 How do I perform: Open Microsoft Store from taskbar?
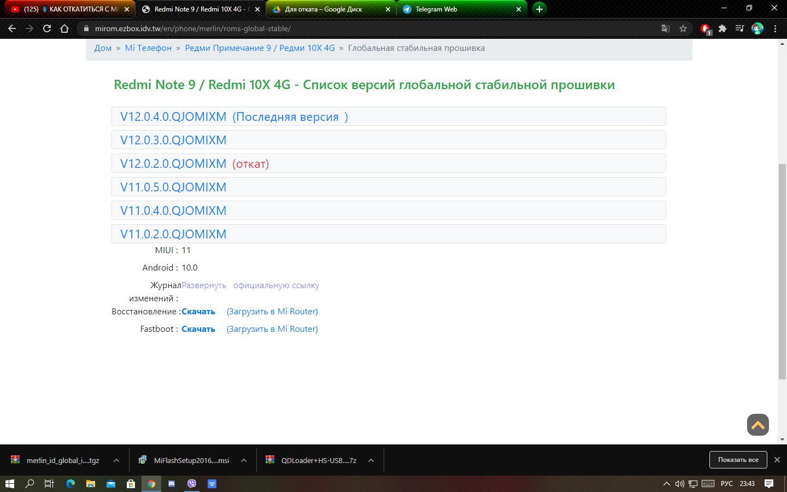(x=131, y=484)
